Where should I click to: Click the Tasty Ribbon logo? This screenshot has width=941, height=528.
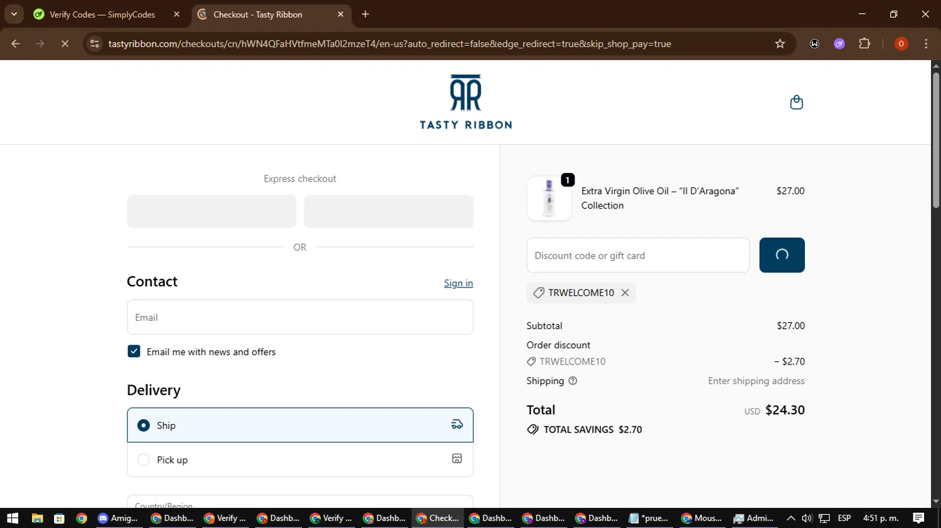point(465,102)
